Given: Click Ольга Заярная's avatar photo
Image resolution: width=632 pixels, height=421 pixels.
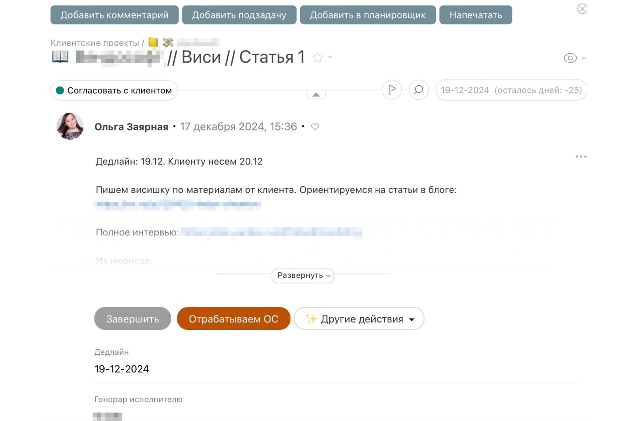Looking at the screenshot, I should pyautogui.click(x=70, y=126).
